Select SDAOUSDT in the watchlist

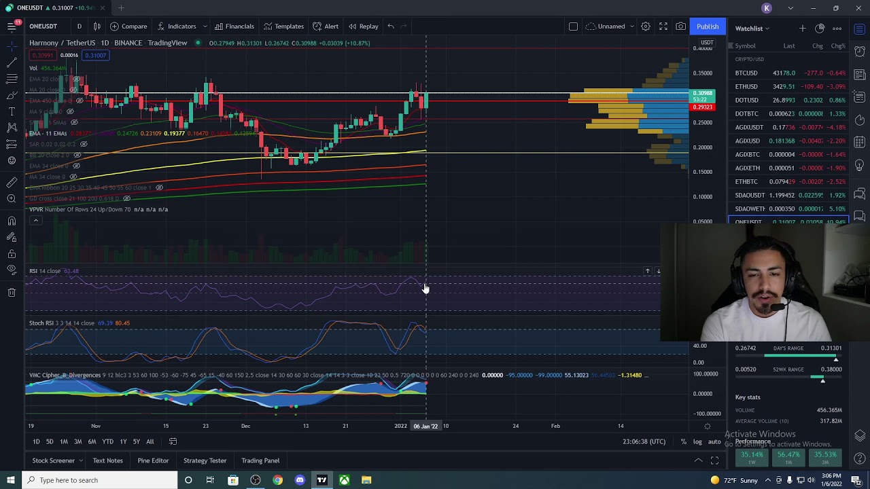[790, 195]
